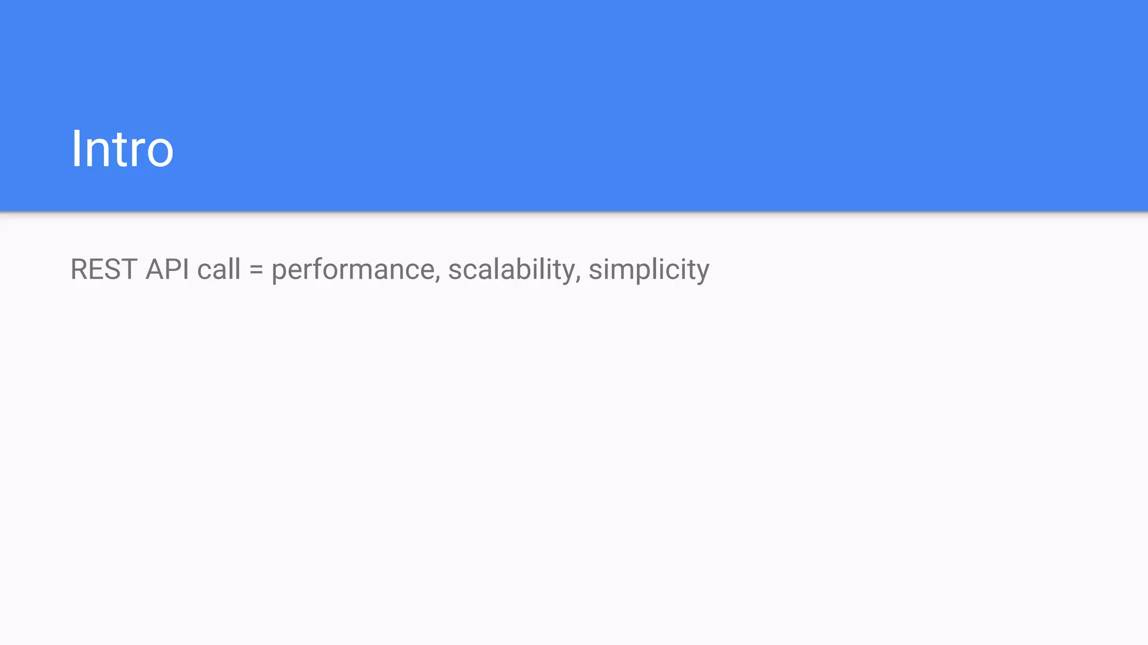1148x645 pixels.
Task: Click the shadow line below blue header
Action: (x=574, y=213)
